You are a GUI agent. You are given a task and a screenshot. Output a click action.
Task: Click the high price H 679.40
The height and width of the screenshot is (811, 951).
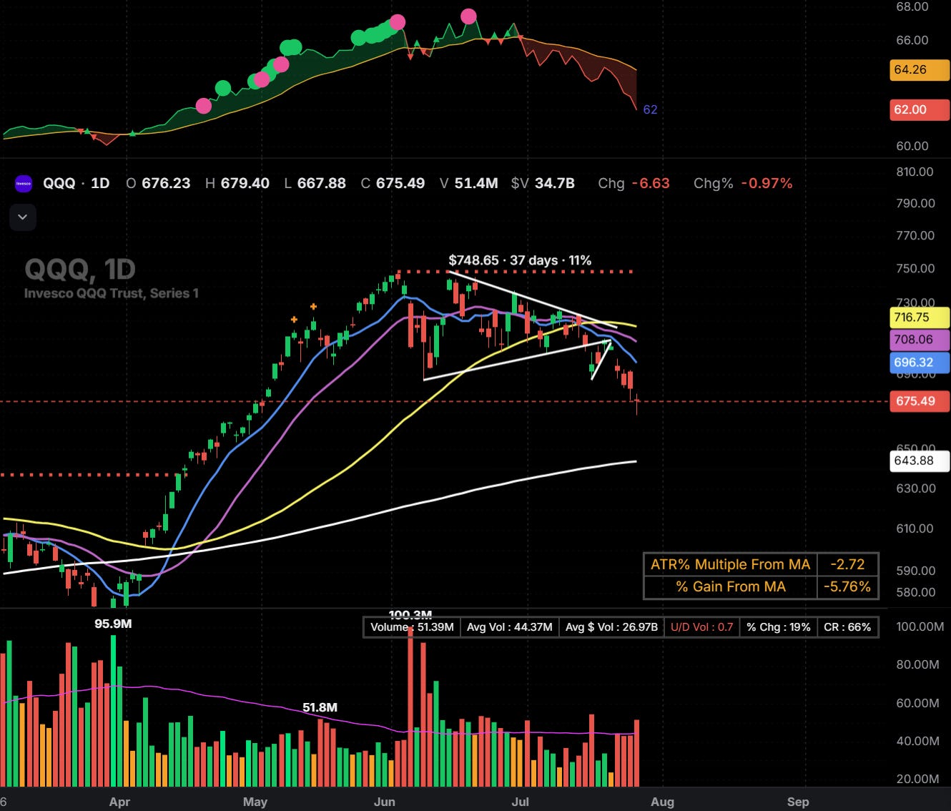click(237, 183)
